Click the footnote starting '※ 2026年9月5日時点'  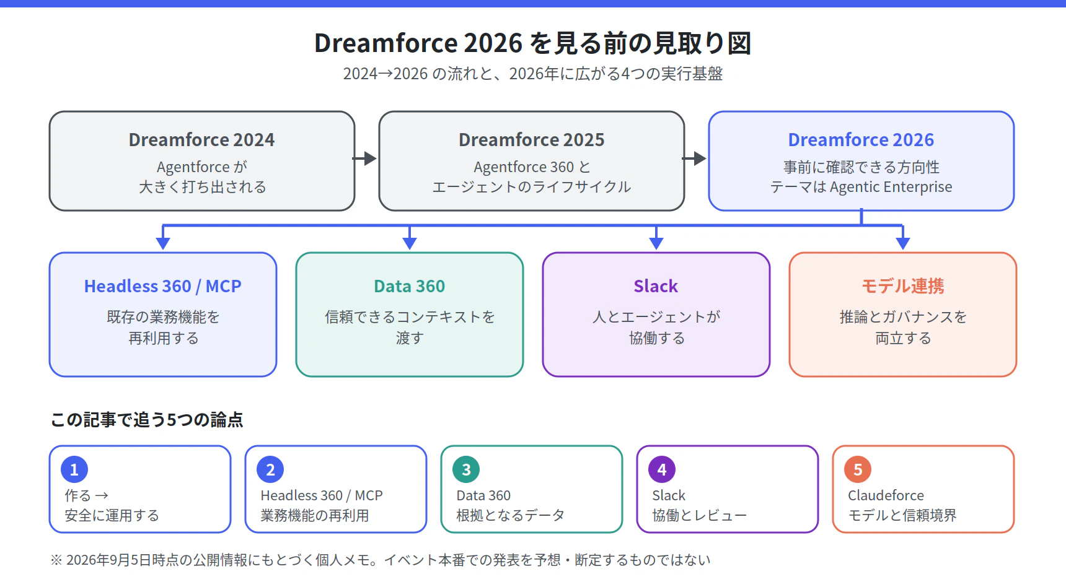381,560
